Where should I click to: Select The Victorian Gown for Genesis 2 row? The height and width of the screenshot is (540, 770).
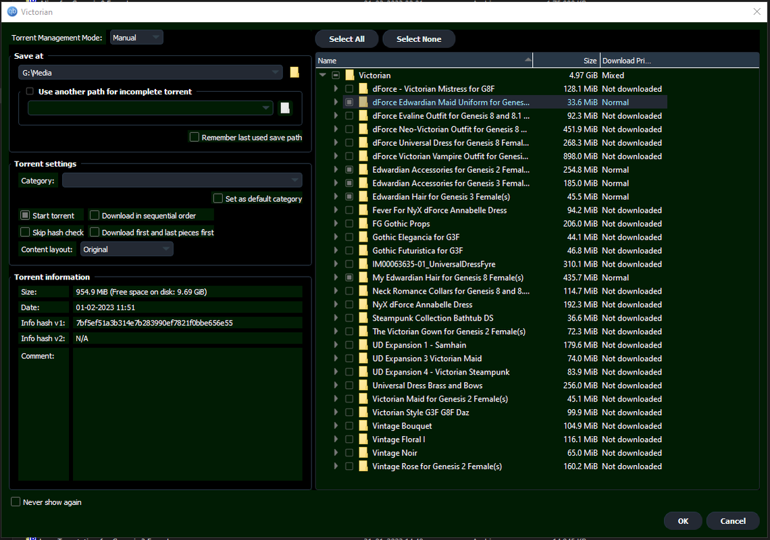503,331
